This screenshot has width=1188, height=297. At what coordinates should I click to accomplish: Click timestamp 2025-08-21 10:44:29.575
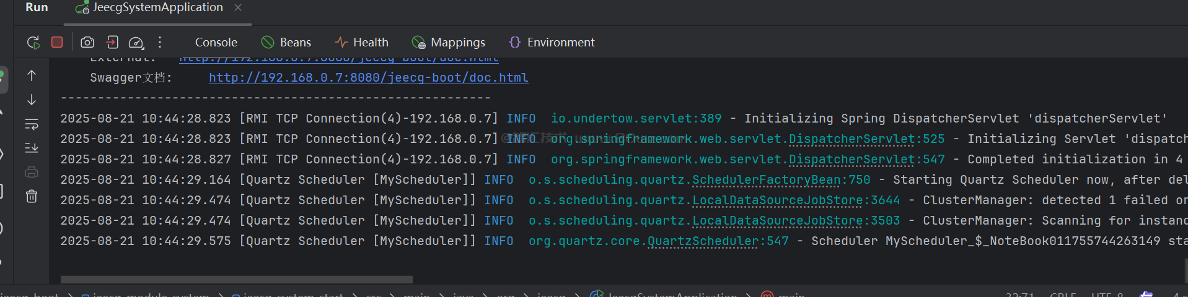145,241
